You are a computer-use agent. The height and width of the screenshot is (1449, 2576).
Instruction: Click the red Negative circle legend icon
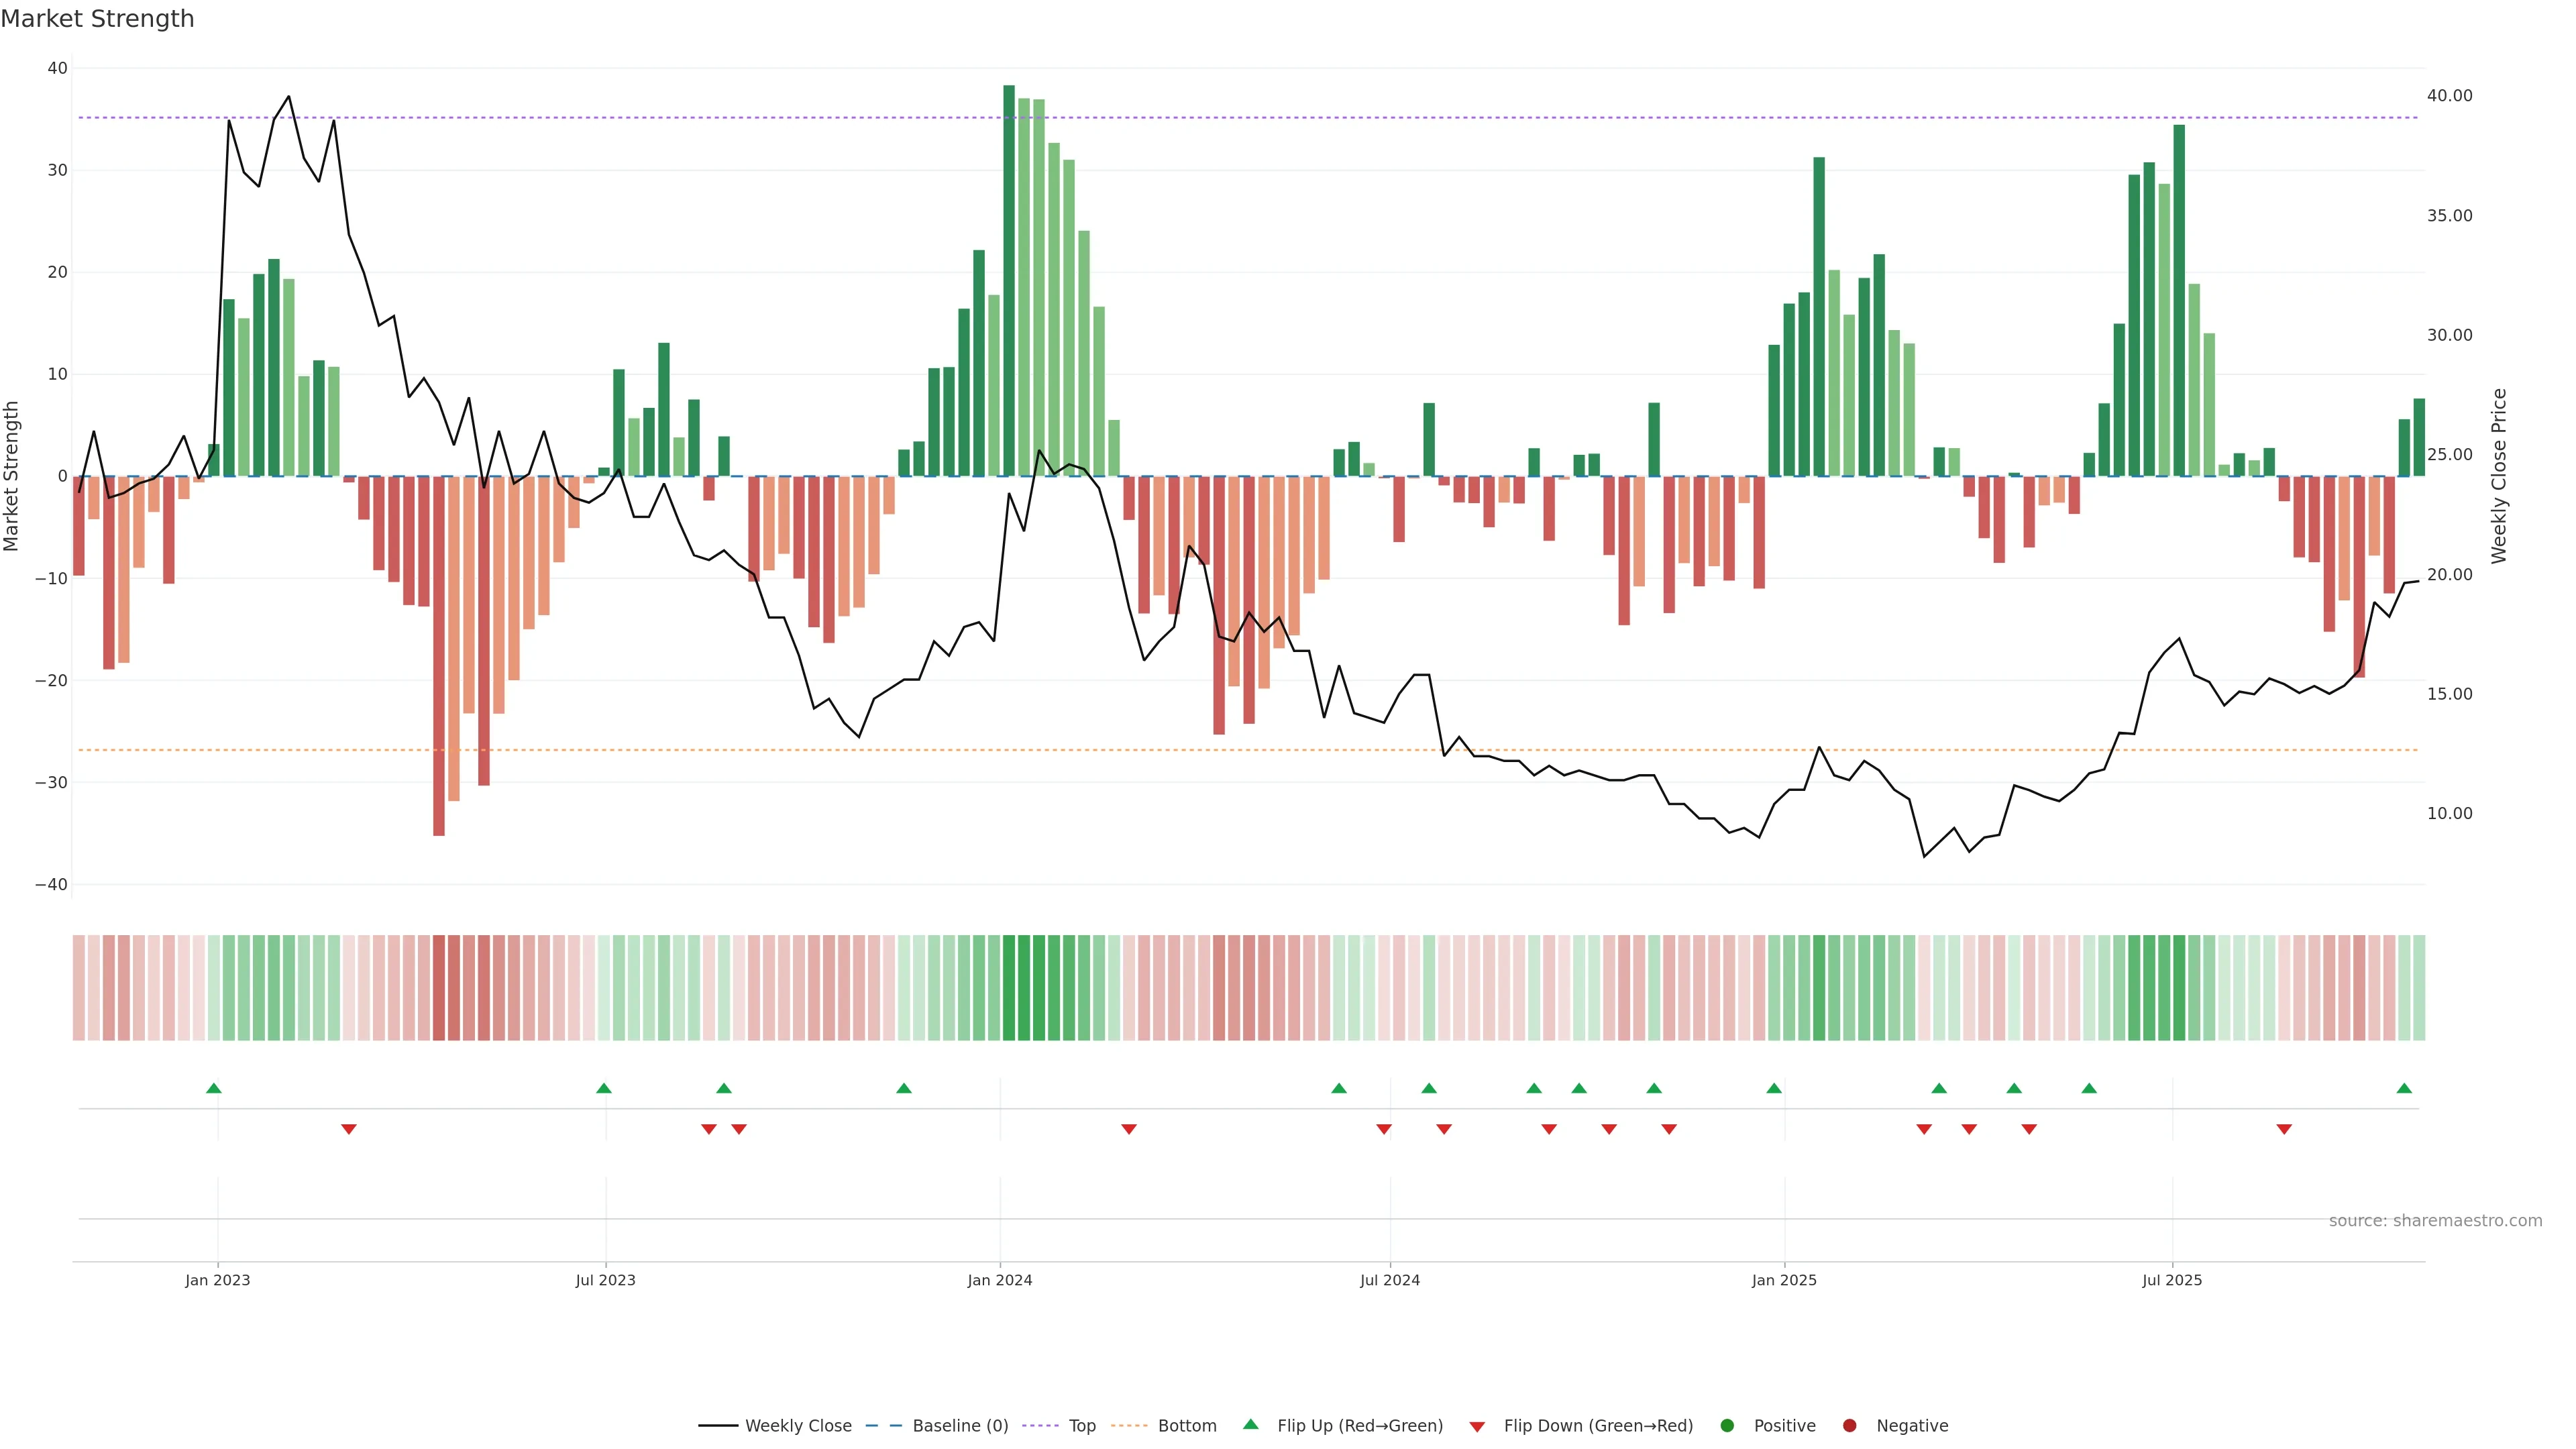tap(1849, 1425)
